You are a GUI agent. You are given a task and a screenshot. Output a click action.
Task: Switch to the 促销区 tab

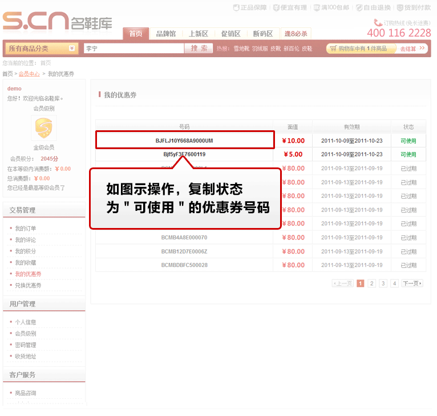coord(230,34)
